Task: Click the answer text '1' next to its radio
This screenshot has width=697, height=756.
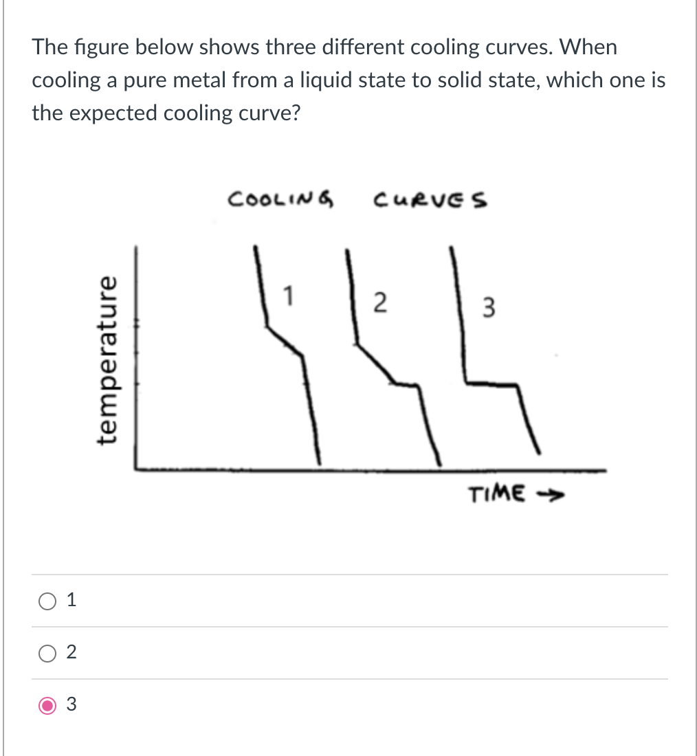Action: 70,600
